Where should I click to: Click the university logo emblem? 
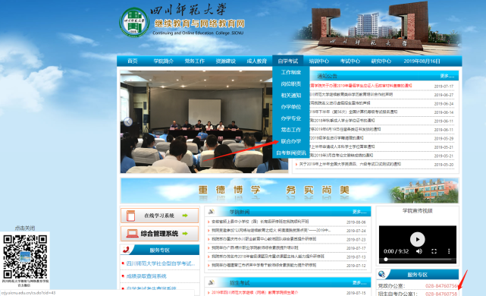[134, 22]
